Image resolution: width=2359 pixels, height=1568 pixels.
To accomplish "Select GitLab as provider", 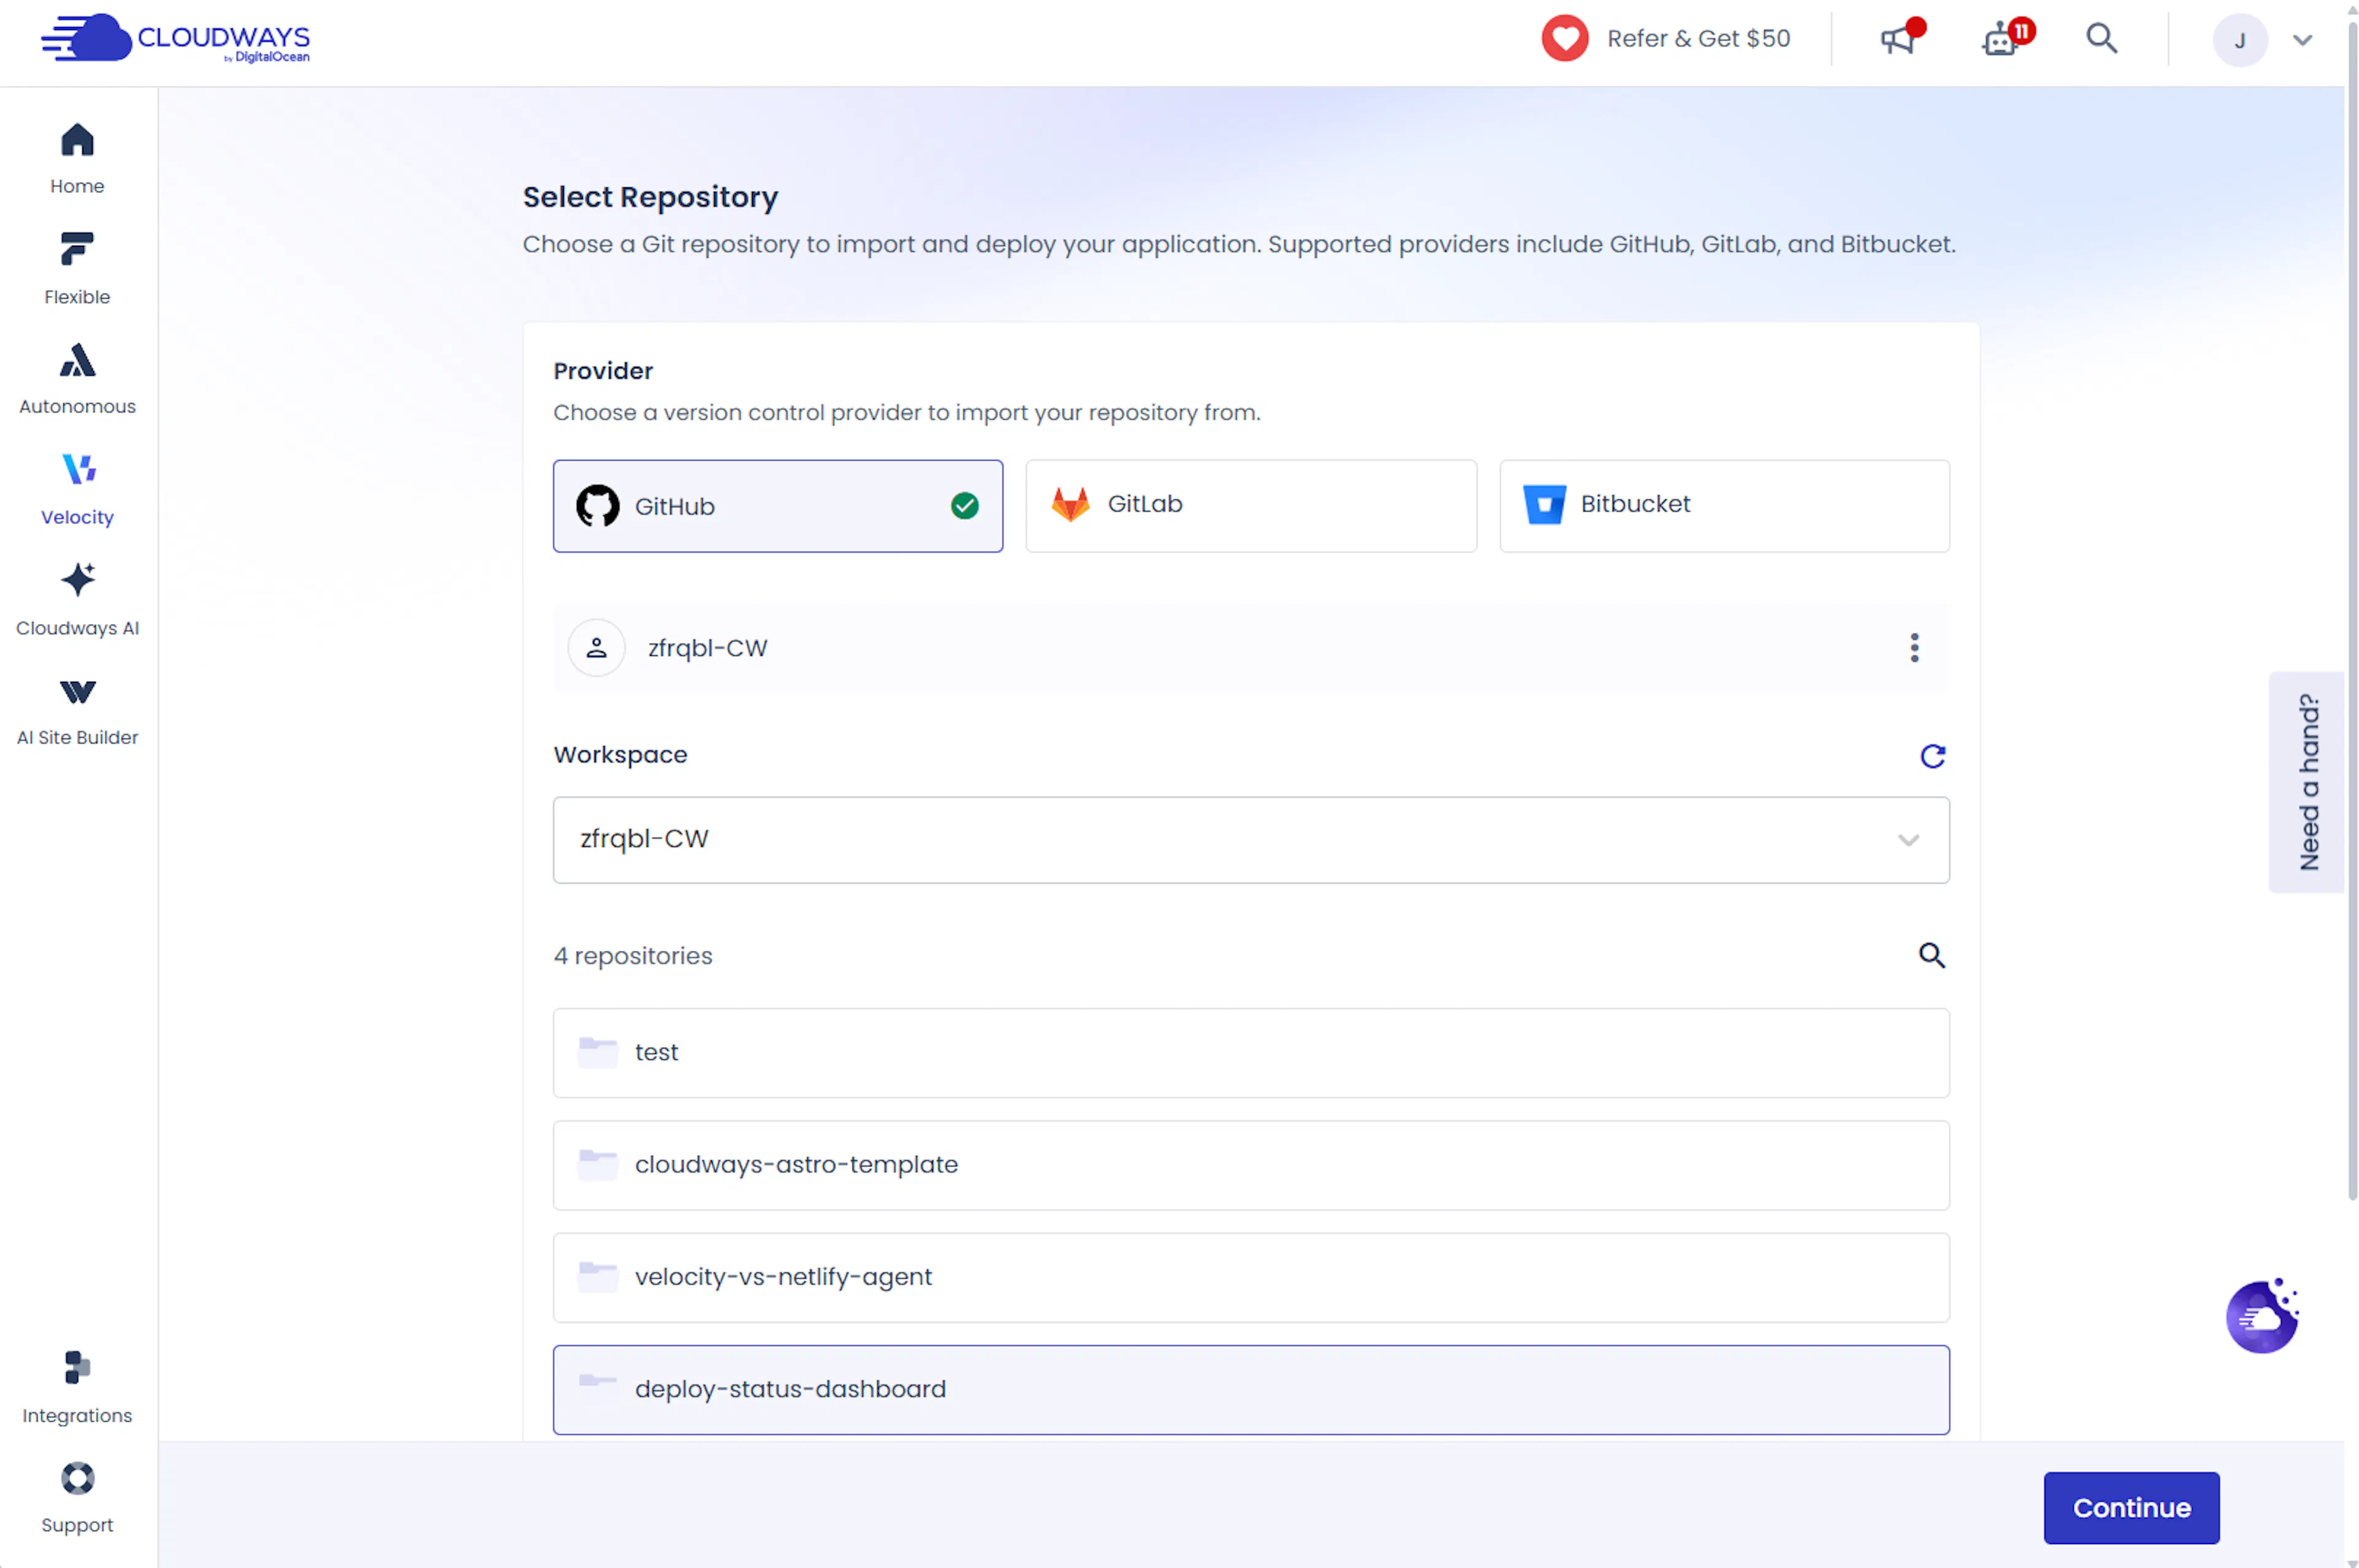I will click(x=1250, y=506).
